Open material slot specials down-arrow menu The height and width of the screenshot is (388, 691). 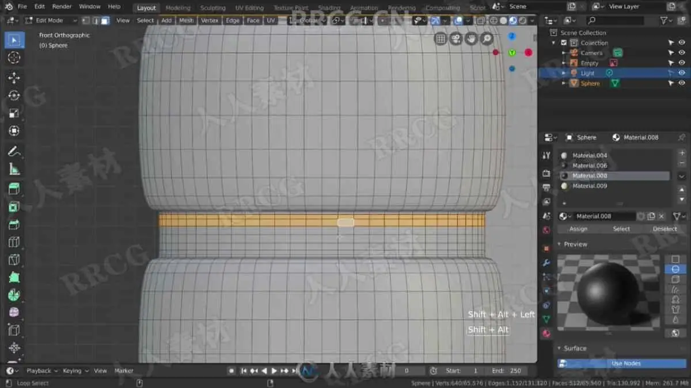tap(682, 176)
